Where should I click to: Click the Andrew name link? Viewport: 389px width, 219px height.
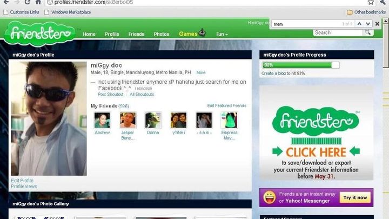(x=102, y=132)
